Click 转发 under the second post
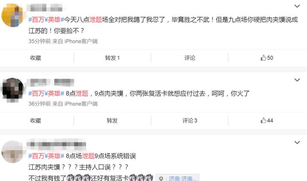The width and height of the screenshot is (307, 181). coord(112,121)
